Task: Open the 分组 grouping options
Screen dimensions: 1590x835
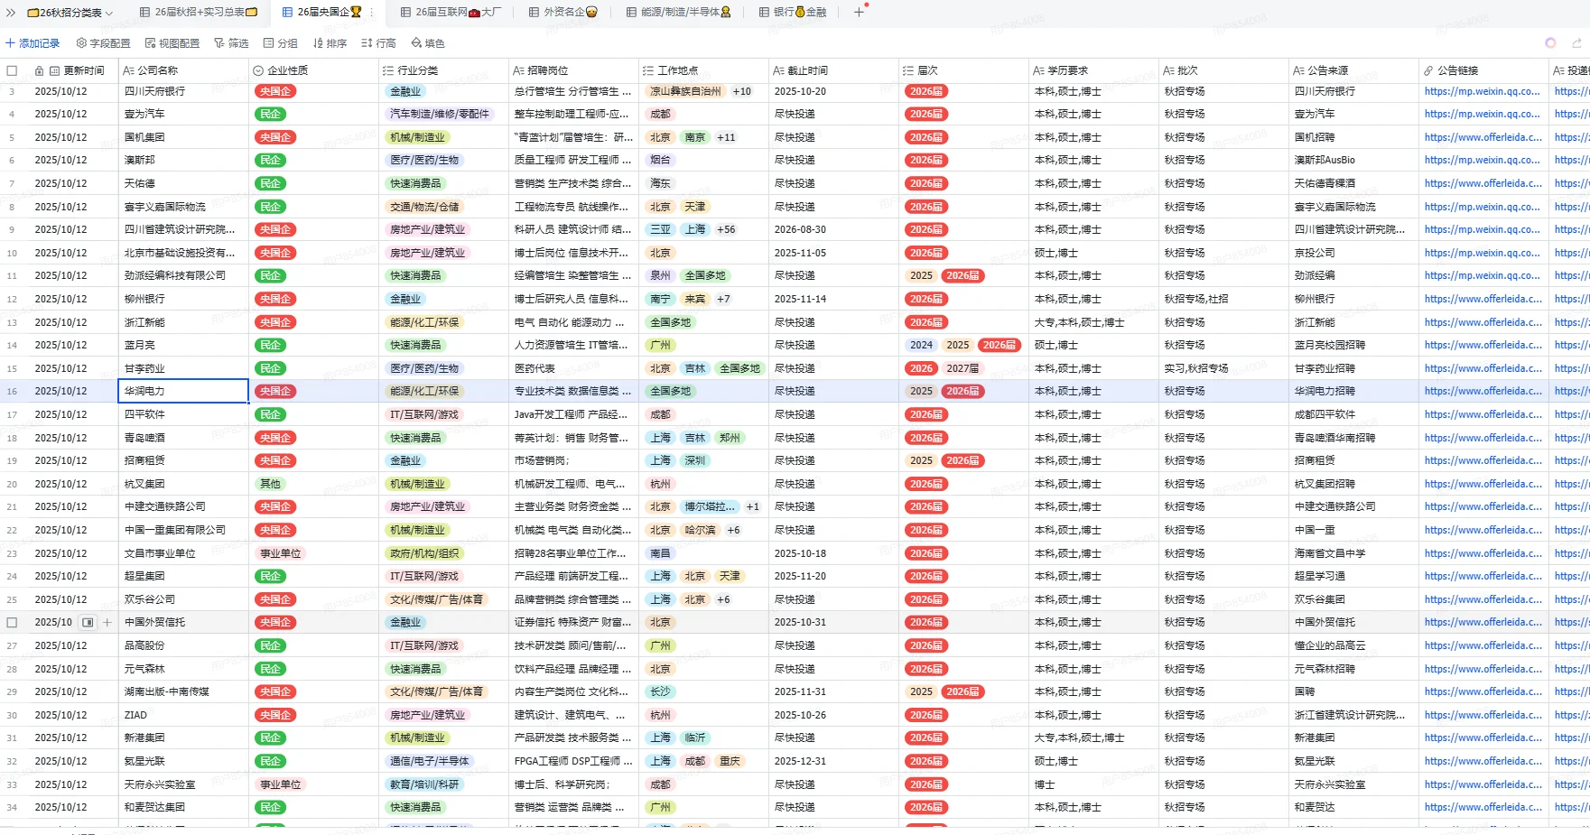Action: pyautogui.click(x=280, y=43)
